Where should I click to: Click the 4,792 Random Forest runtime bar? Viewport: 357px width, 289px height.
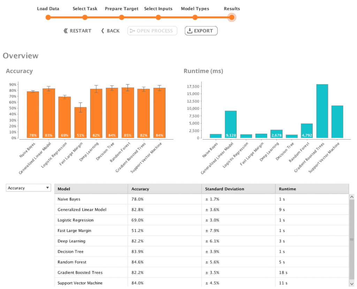click(307, 131)
